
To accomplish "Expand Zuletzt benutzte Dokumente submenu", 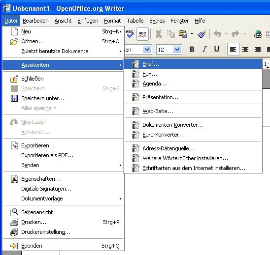I will pyautogui.click(x=64, y=51).
